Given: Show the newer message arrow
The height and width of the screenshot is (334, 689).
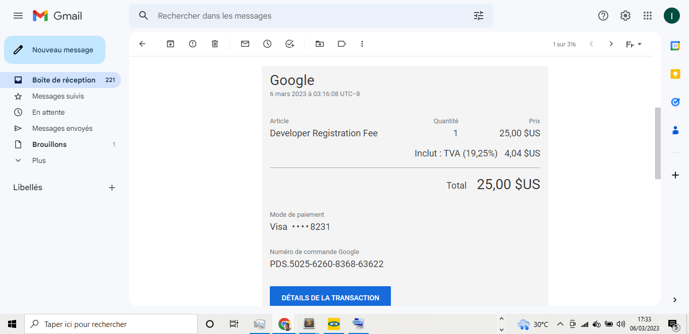Looking at the screenshot, I should coord(591,44).
